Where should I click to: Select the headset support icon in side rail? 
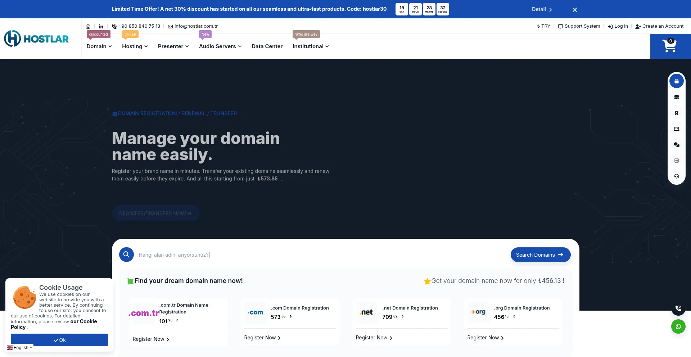[677, 176]
